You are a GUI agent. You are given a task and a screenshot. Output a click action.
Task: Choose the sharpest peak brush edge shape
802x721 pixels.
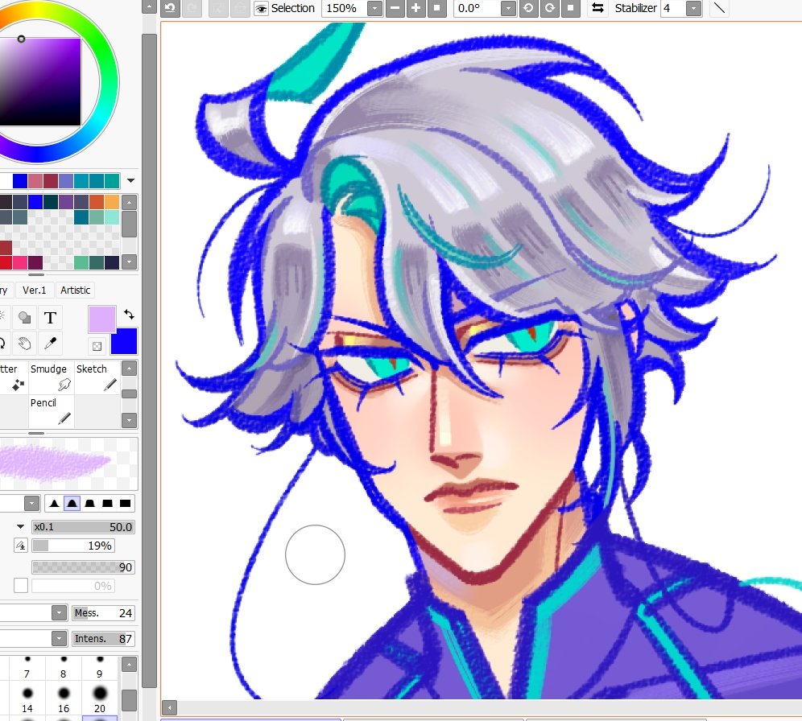pos(54,503)
